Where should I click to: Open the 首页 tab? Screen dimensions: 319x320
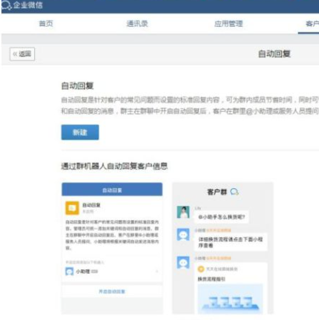coord(46,23)
